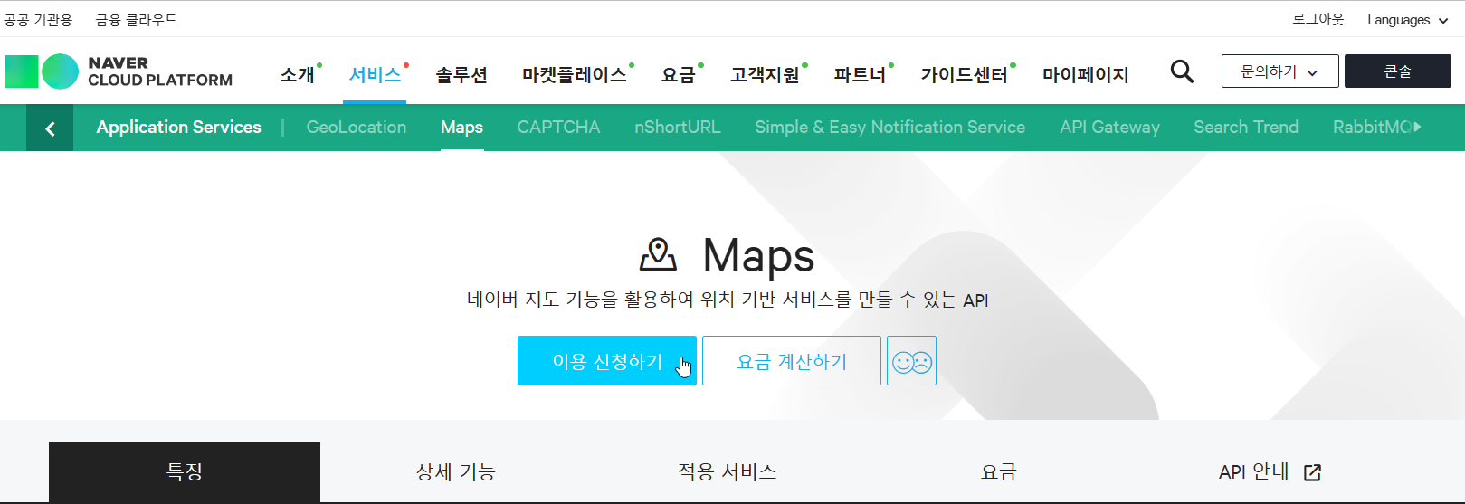The width and height of the screenshot is (1465, 504).
Task: Open the 파트너 menu
Action: (x=860, y=74)
